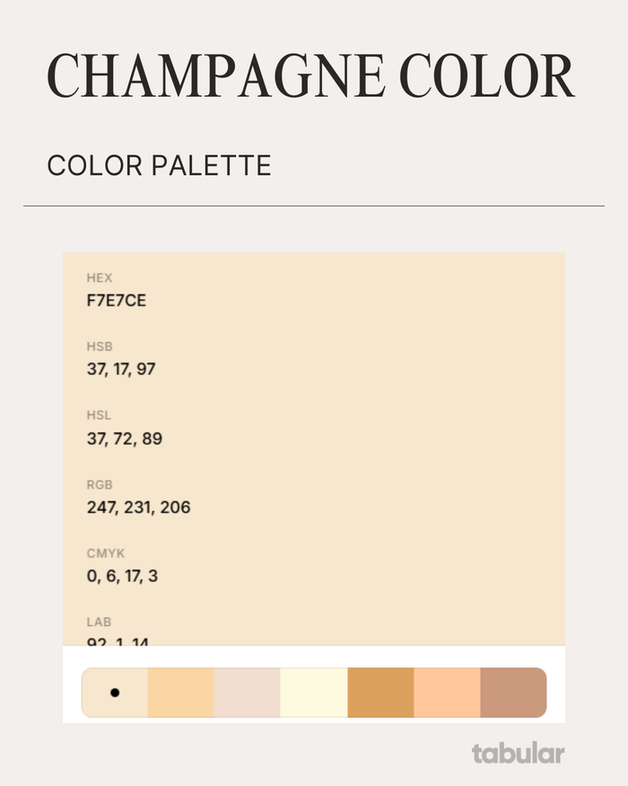Click the black dot marker on swatch
This screenshot has height=786, width=628.
point(115,693)
